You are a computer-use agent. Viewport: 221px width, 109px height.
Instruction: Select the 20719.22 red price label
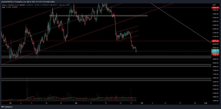click(215, 41)
